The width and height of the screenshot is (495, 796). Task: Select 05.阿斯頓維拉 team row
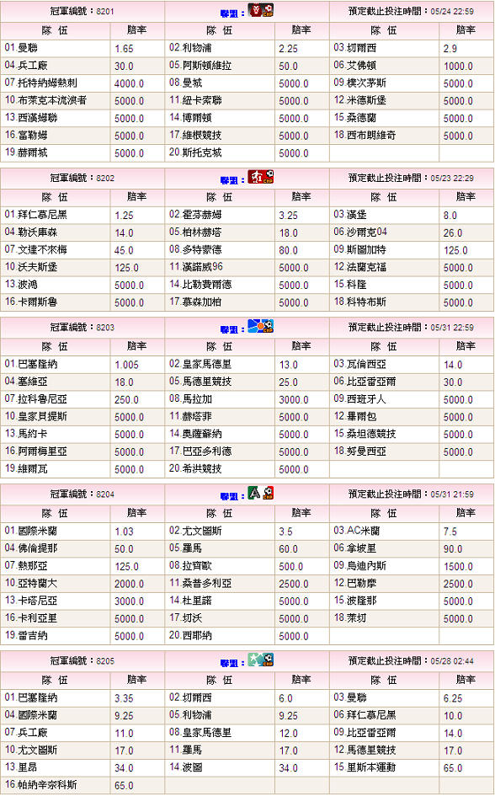tap(200, 66)
